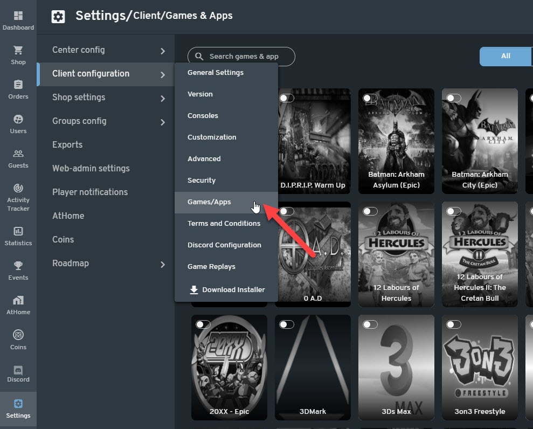Toggle the D.I.P.R.I.P. Warm Up switch

(286, 98)
